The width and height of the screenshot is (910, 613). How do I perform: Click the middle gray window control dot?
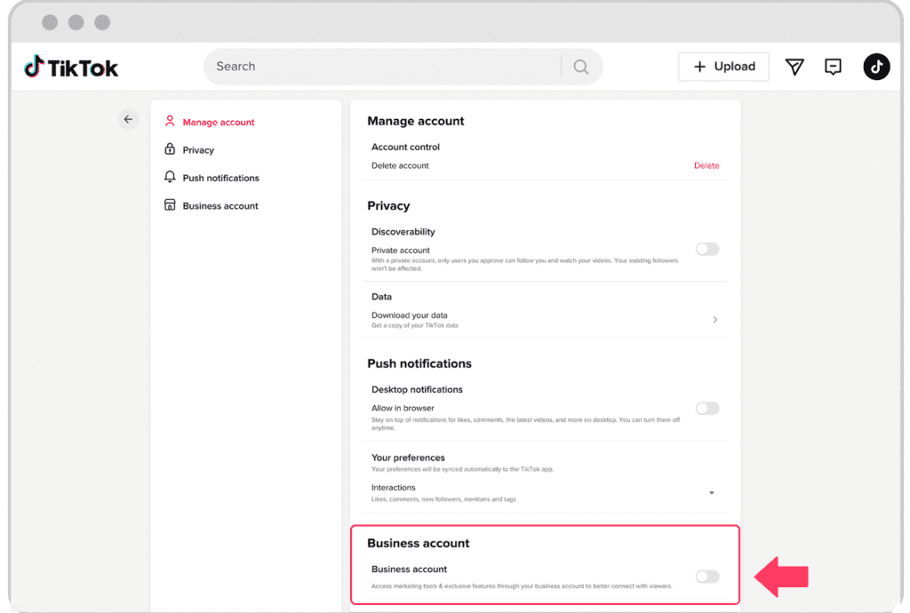point(76,22)
